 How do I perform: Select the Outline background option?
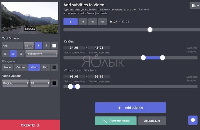click(x=21, y=67)
